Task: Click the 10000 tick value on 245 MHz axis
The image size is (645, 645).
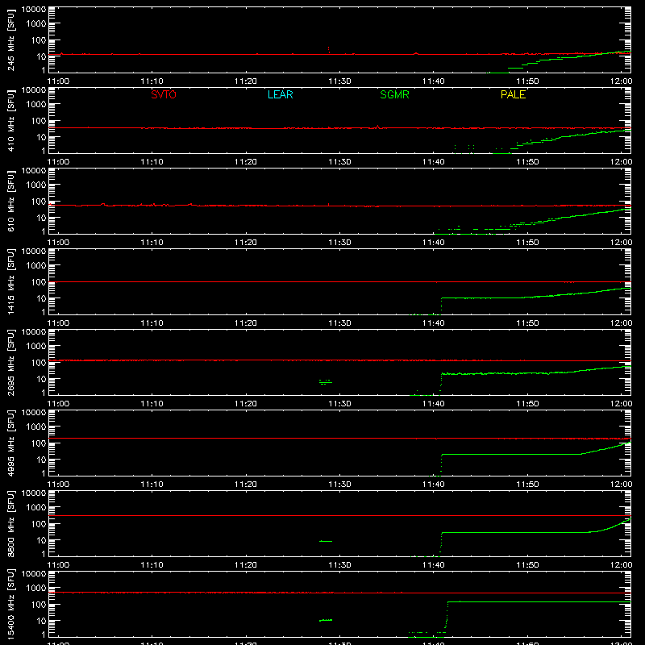Action: pos(34,10)
